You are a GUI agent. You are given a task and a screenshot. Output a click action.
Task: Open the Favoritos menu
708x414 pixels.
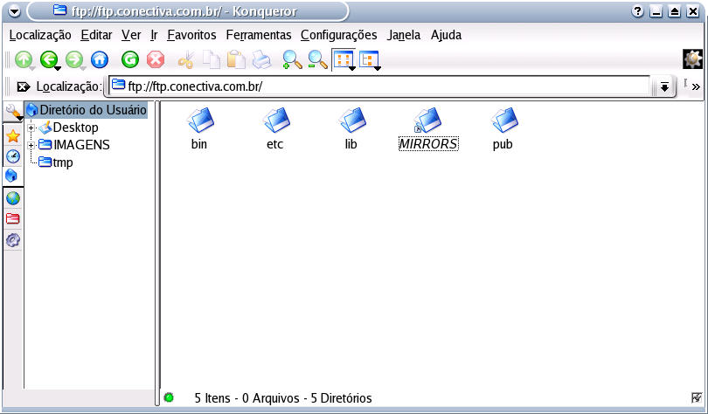click(192, 35)
